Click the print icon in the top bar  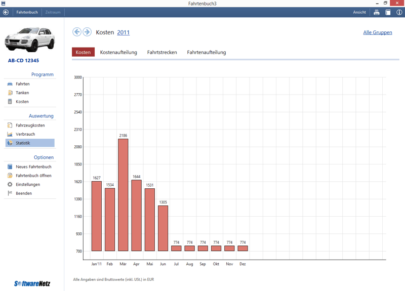tap(377, 12)
